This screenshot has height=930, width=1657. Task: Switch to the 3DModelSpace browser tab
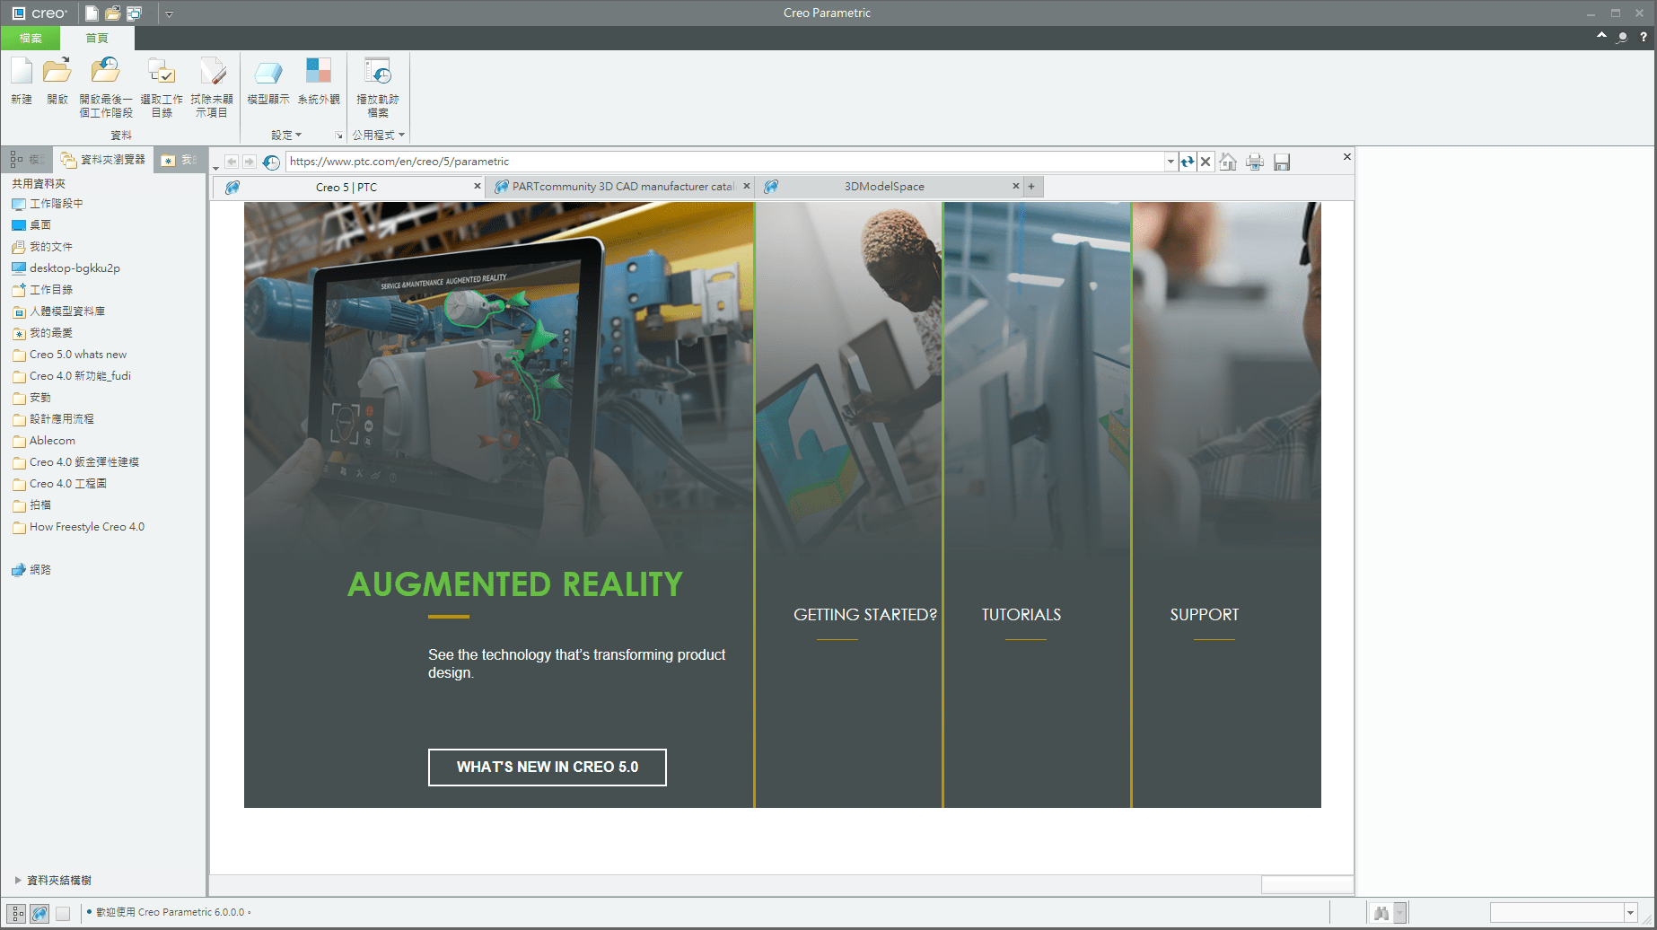883,187
